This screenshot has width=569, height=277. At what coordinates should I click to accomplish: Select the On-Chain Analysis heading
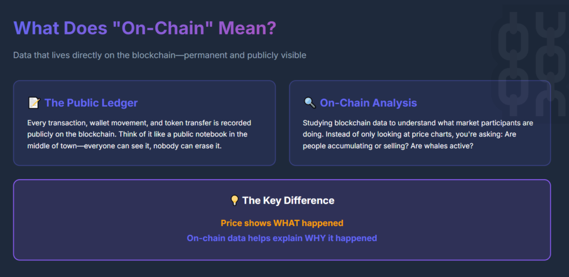tap(368, 103)
